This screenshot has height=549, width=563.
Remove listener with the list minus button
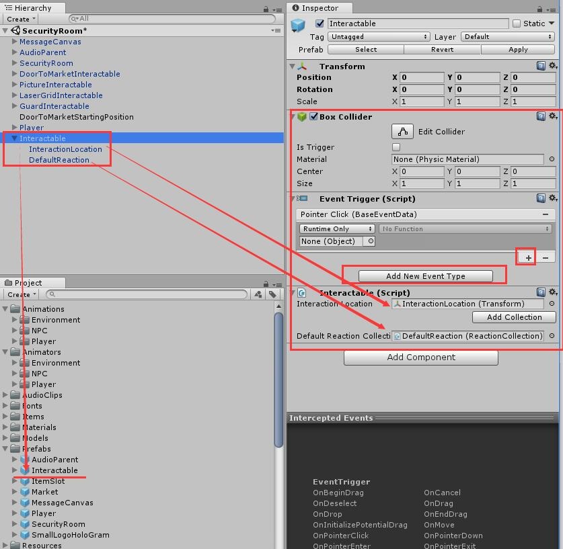click(x=546, y=257)
